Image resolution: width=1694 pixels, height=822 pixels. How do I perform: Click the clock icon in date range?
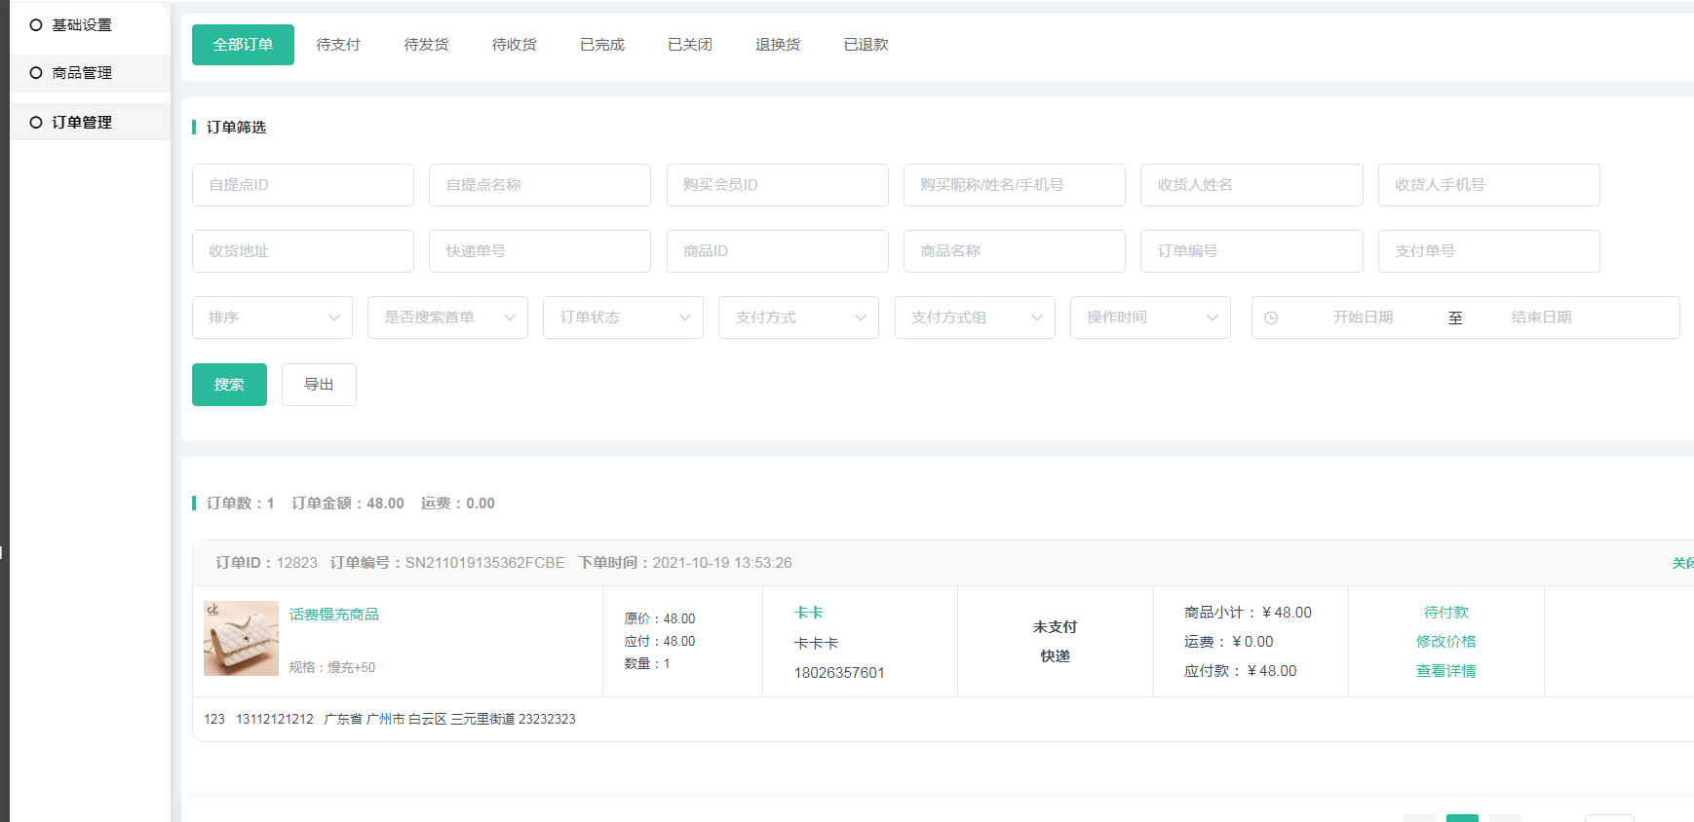(x=1271, y=318)
